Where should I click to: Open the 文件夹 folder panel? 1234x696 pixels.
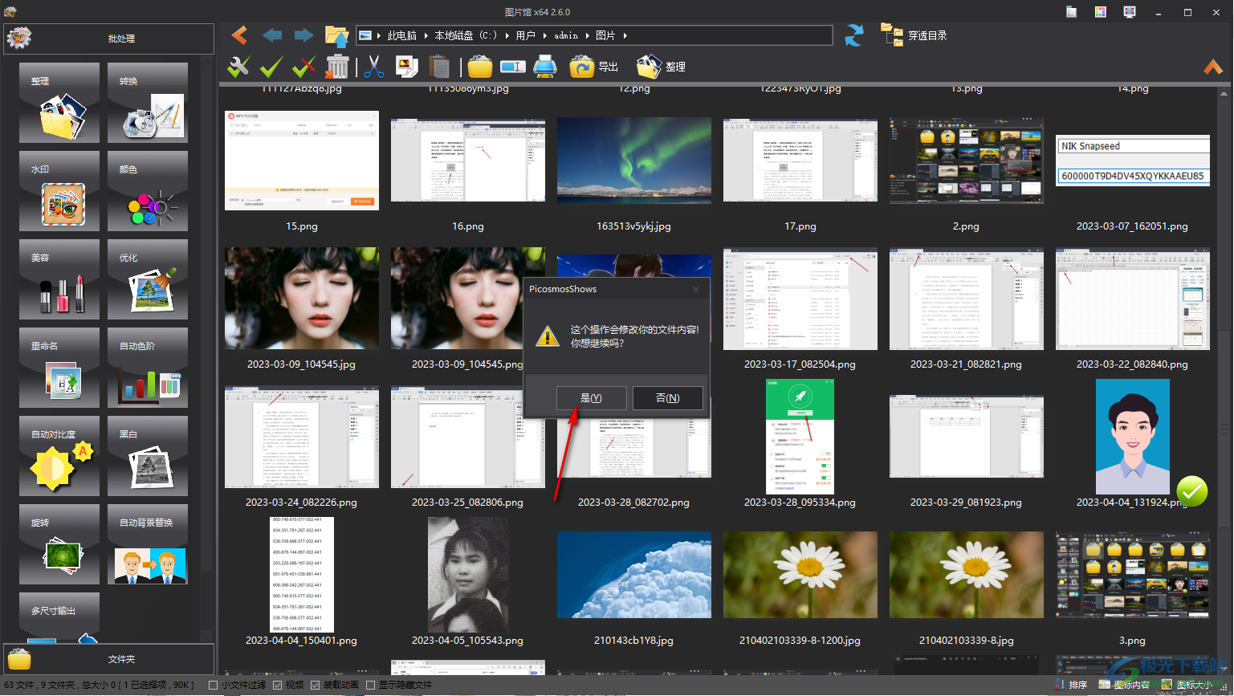tap(109, 659)
